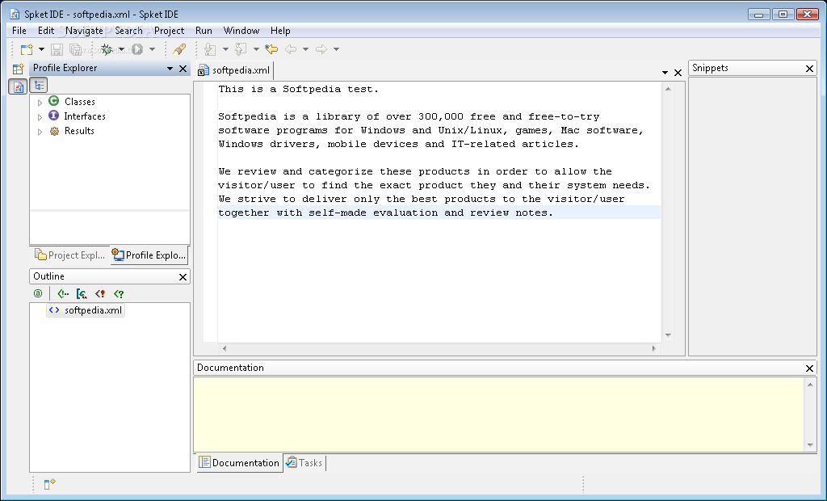The width and height of the screenshot is (827, 501).
Task: Open the New file dropdown arrow
Action: tap(42, 49)
